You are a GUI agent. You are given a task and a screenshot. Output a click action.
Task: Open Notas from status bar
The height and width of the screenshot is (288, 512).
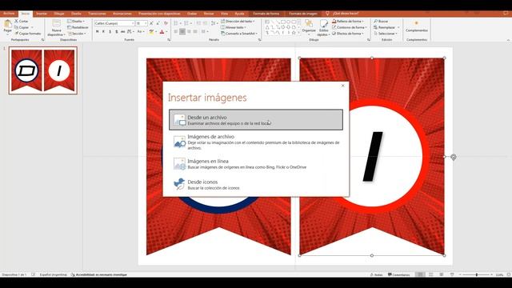click(377, 275)
